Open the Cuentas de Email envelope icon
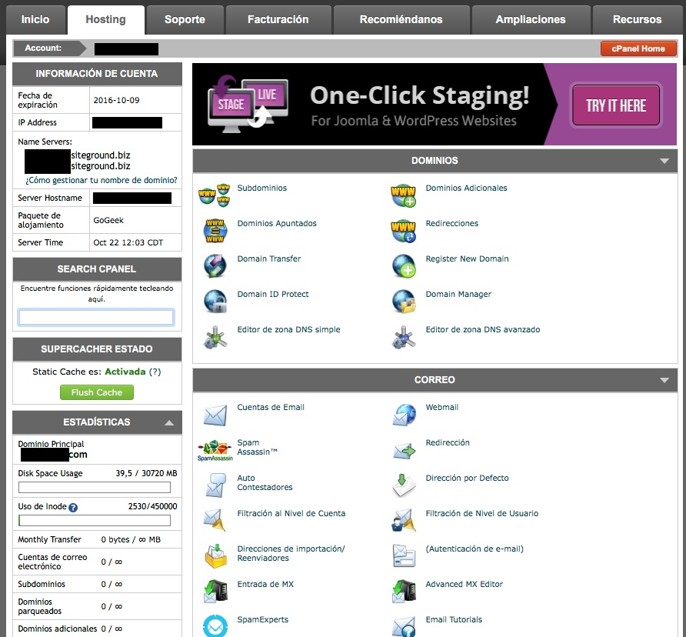The height and width of the screenshot is (637, 686). 215,415
